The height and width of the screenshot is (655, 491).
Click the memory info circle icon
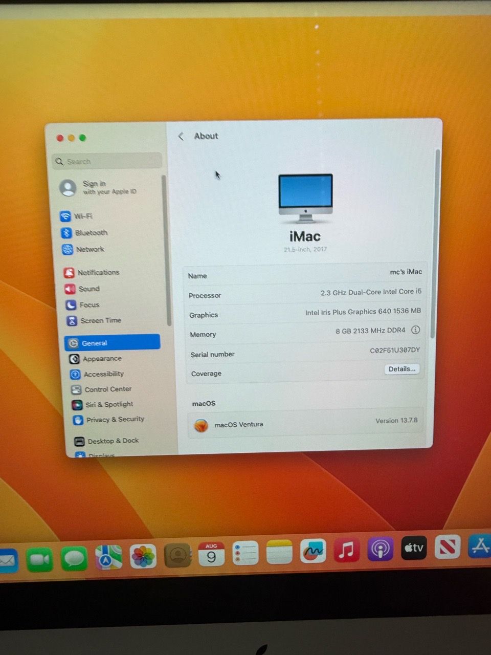[415, 330]
